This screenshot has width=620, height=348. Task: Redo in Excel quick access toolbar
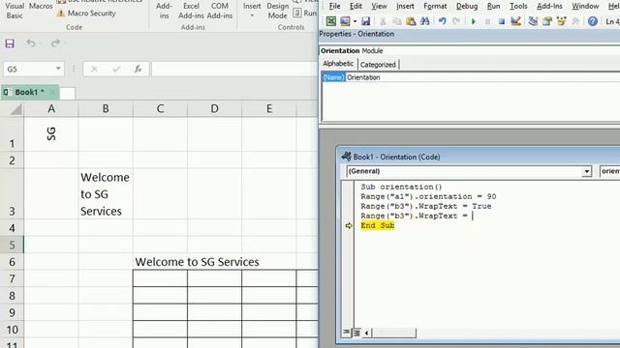[55, 43]
